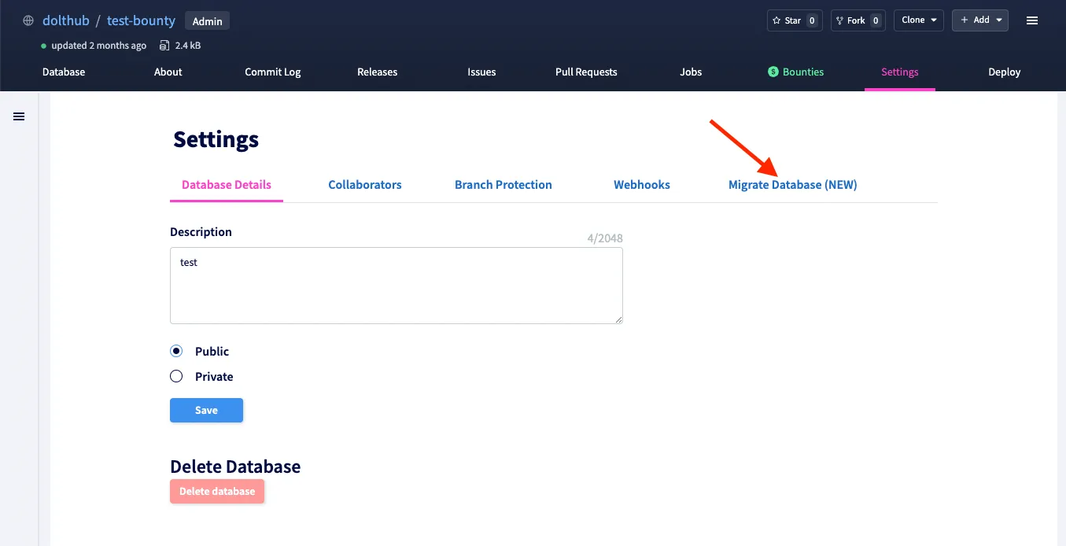Image resolution: width=1066 pixels, height=546 pixels.
Task: Select the Private radio button
Action: pos(176,377)
